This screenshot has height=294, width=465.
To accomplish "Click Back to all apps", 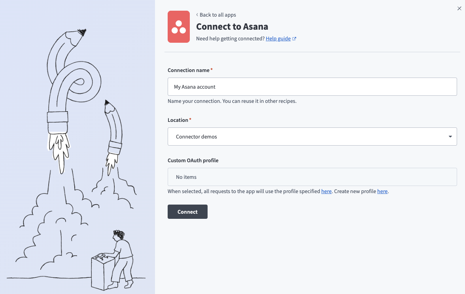I will coord(218,15).
